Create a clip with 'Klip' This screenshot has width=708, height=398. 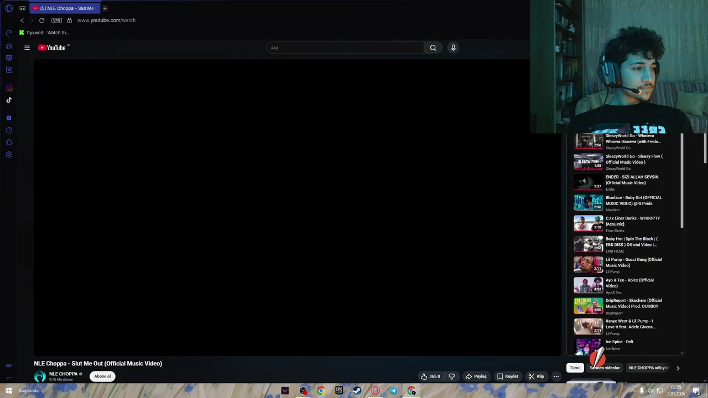coord(537,376)
